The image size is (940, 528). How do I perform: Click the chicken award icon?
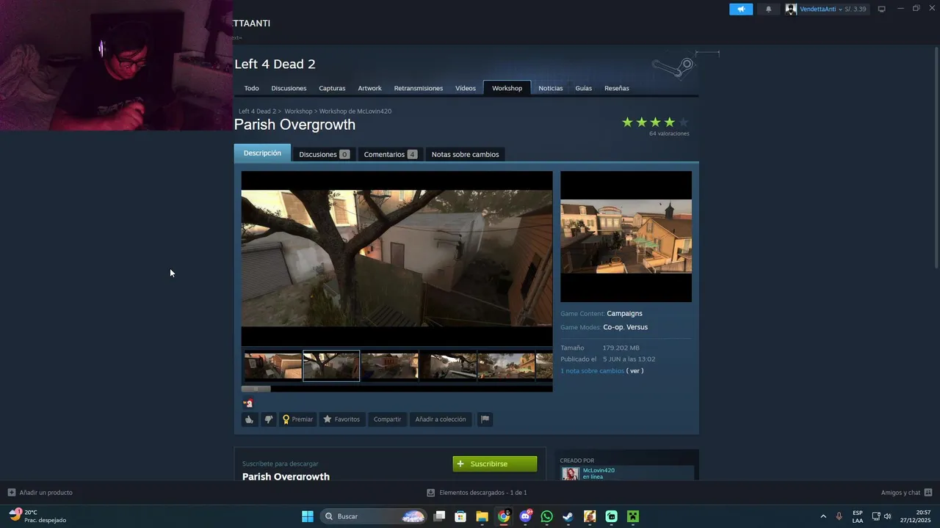[248, 403]
